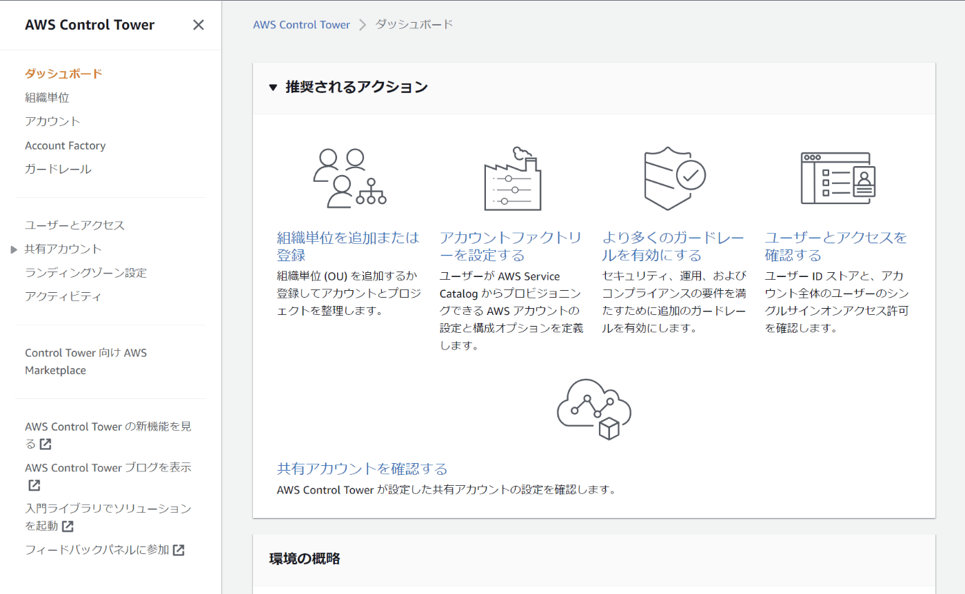Click the AWS Control Tower sidebar title
The height and width of the screenshot is (594, 965).
pos(90,25)
